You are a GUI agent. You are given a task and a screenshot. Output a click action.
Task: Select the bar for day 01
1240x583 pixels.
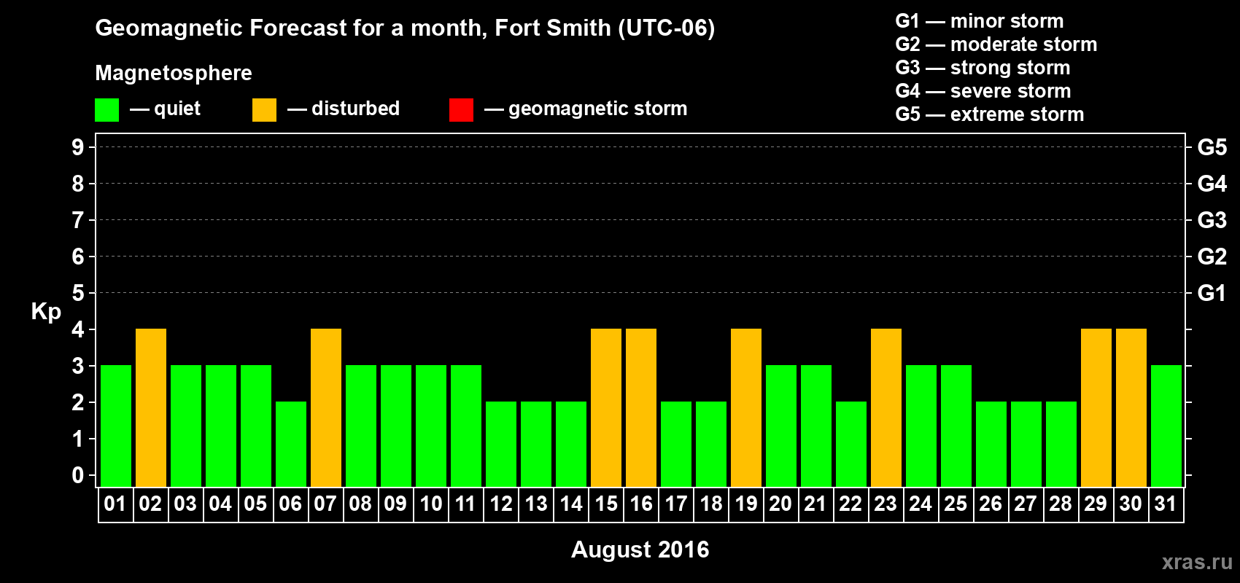116,426
